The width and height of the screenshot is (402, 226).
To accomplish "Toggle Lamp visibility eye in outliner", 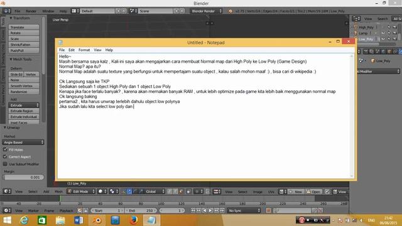I will (383, 33).
